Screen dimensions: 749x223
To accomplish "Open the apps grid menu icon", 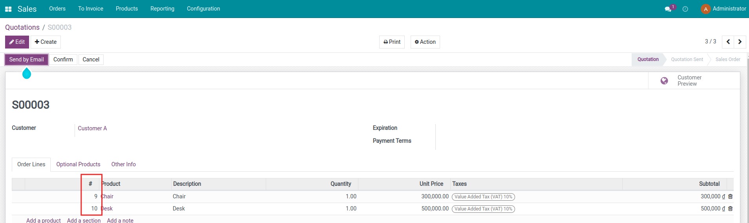I will 8,9.
